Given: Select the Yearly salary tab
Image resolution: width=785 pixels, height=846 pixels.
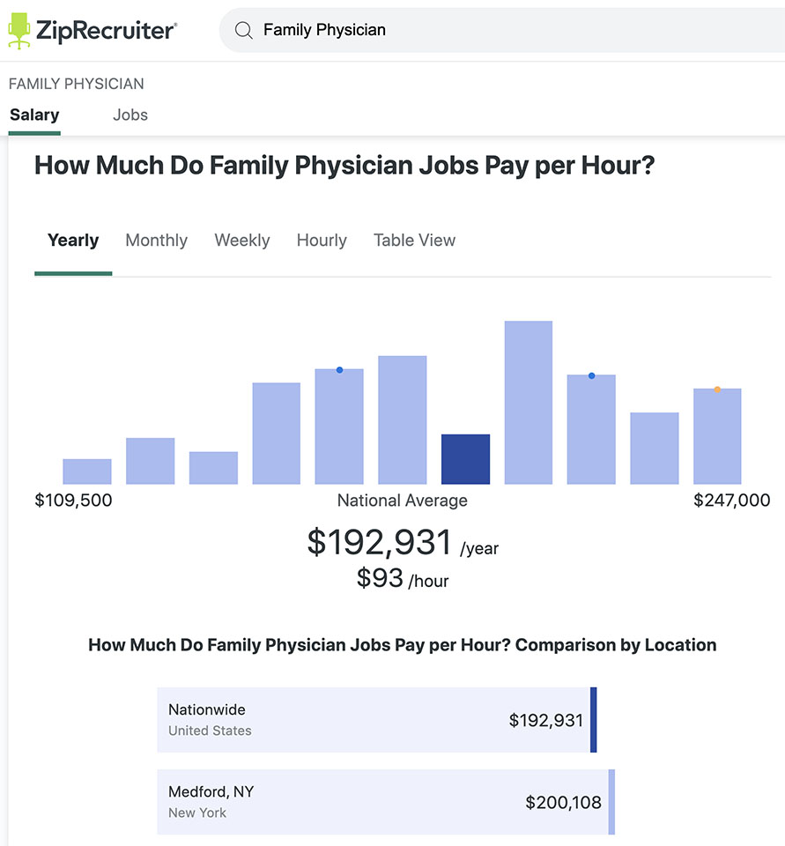Looking at the screenshot, I should 73,240.
